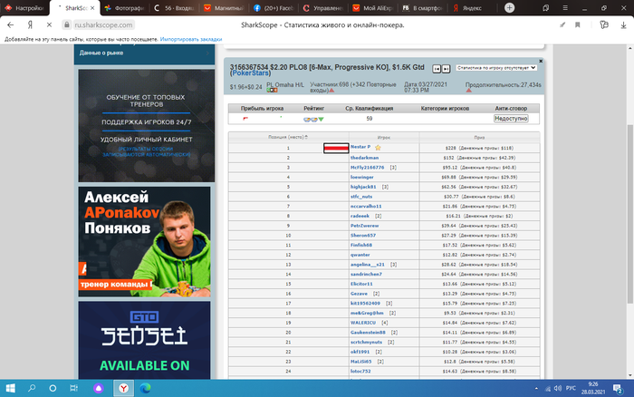The image size is (634, 397).
Task: Switch to the Настройки tab
Action: [24, 7]
